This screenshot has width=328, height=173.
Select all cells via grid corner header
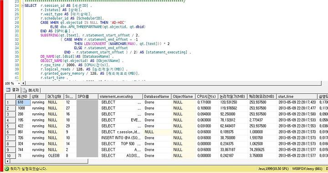point(10,97)
